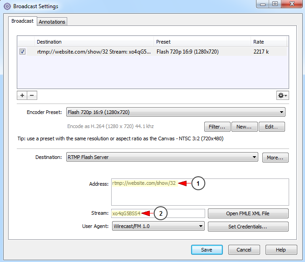The image size is (305, 262).
Task: Click the More... button
Action: 275,158
